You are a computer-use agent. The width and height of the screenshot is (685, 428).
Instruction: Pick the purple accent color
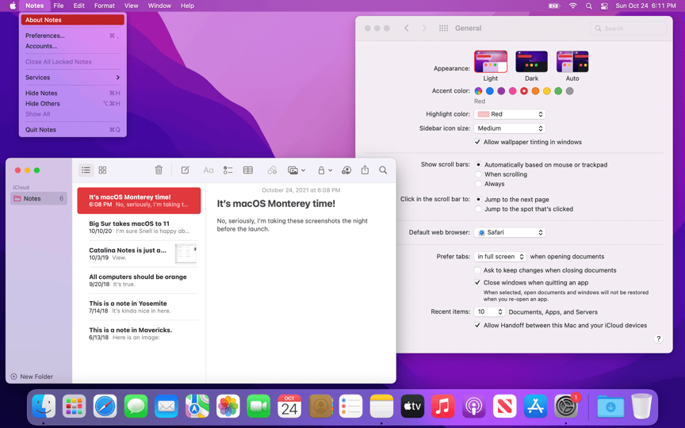501,91
